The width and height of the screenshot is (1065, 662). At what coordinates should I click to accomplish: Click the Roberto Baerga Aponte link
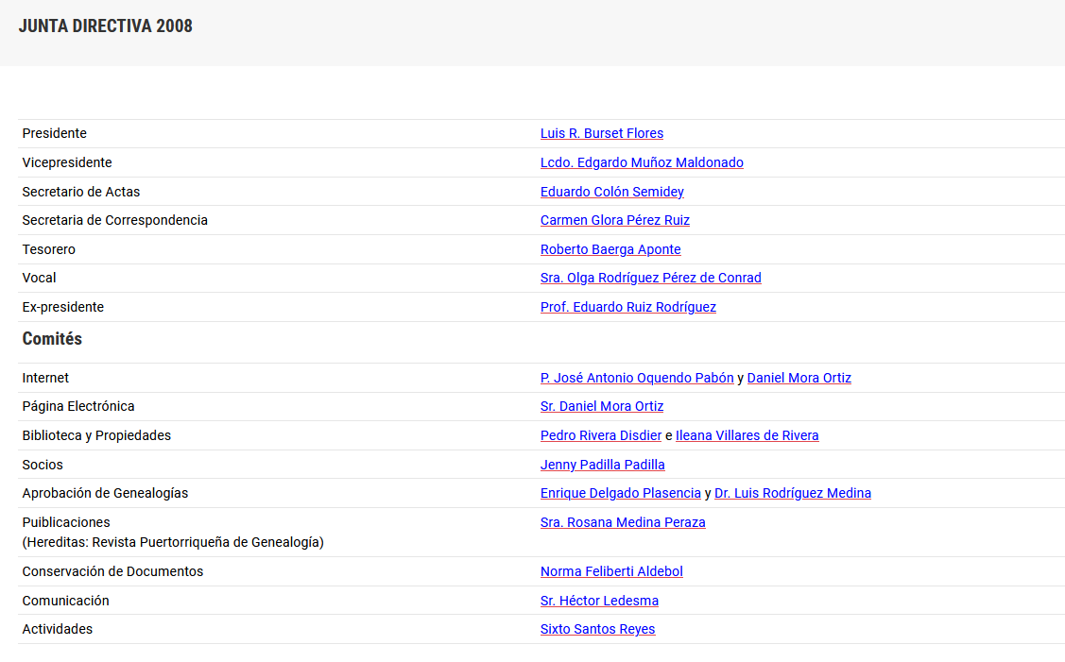[610, 249]
